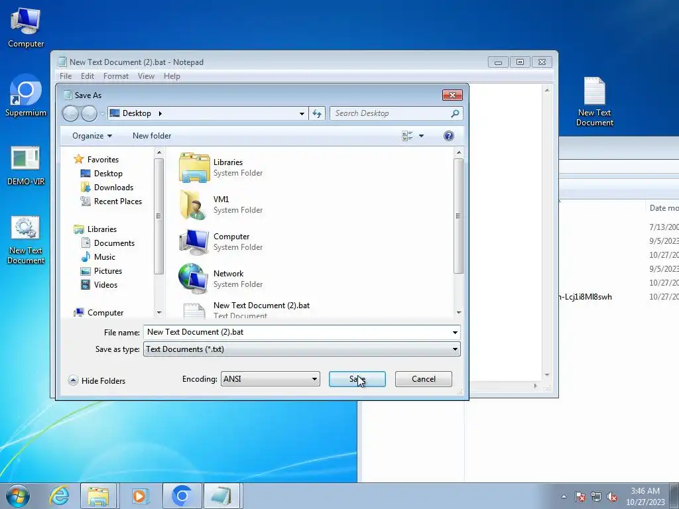Open the File name history dropdown

click(455, 333)
